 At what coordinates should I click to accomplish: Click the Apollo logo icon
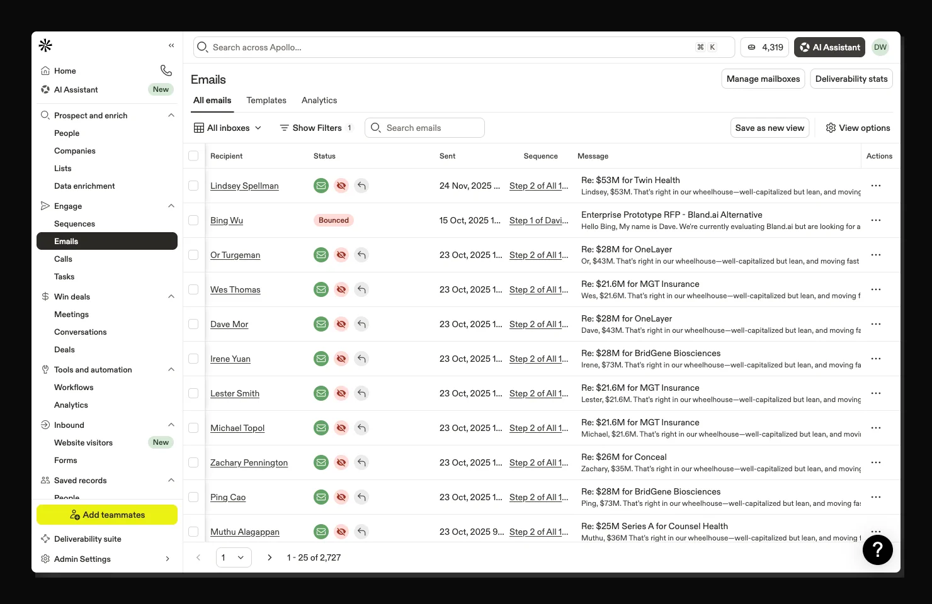45,45
